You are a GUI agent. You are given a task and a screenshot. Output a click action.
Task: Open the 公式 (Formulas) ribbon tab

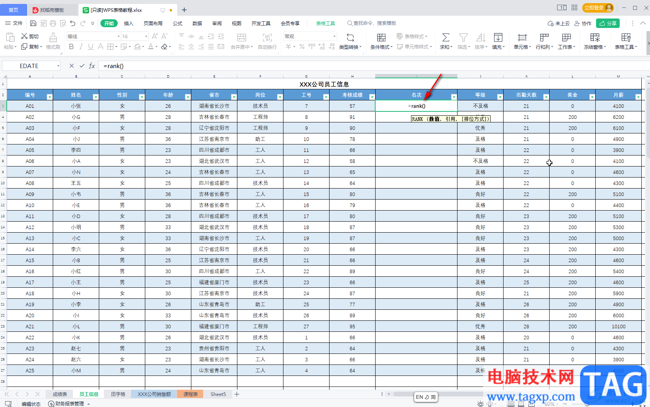pos(178,23)
